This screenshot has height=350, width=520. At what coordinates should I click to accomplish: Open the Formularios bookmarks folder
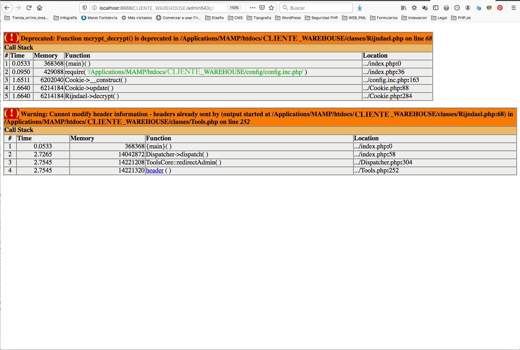(384, 18)
